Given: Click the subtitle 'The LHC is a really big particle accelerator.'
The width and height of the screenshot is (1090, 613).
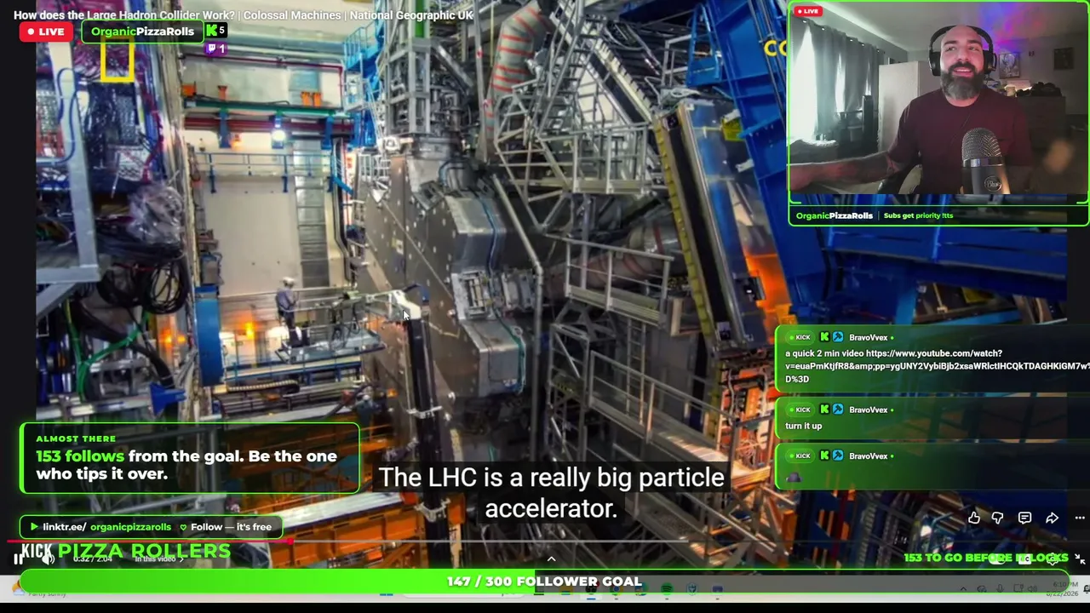Looking at the screenshot, I should (551, 493).
